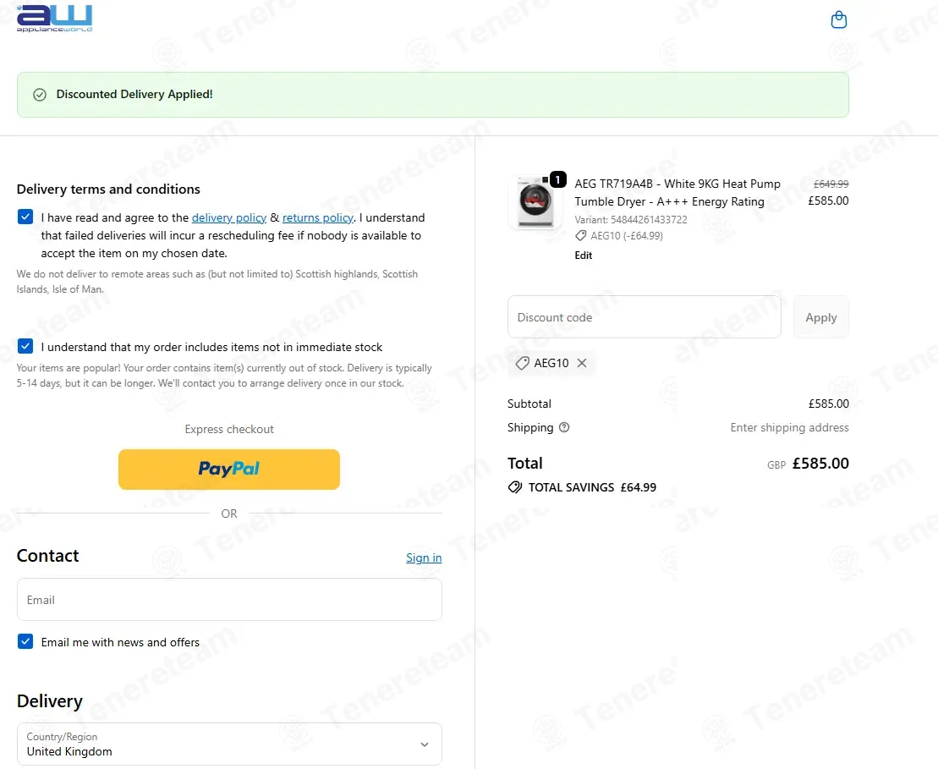Open the delivery policy link
This screenshot has height=769, width=938.
[229, 217]
